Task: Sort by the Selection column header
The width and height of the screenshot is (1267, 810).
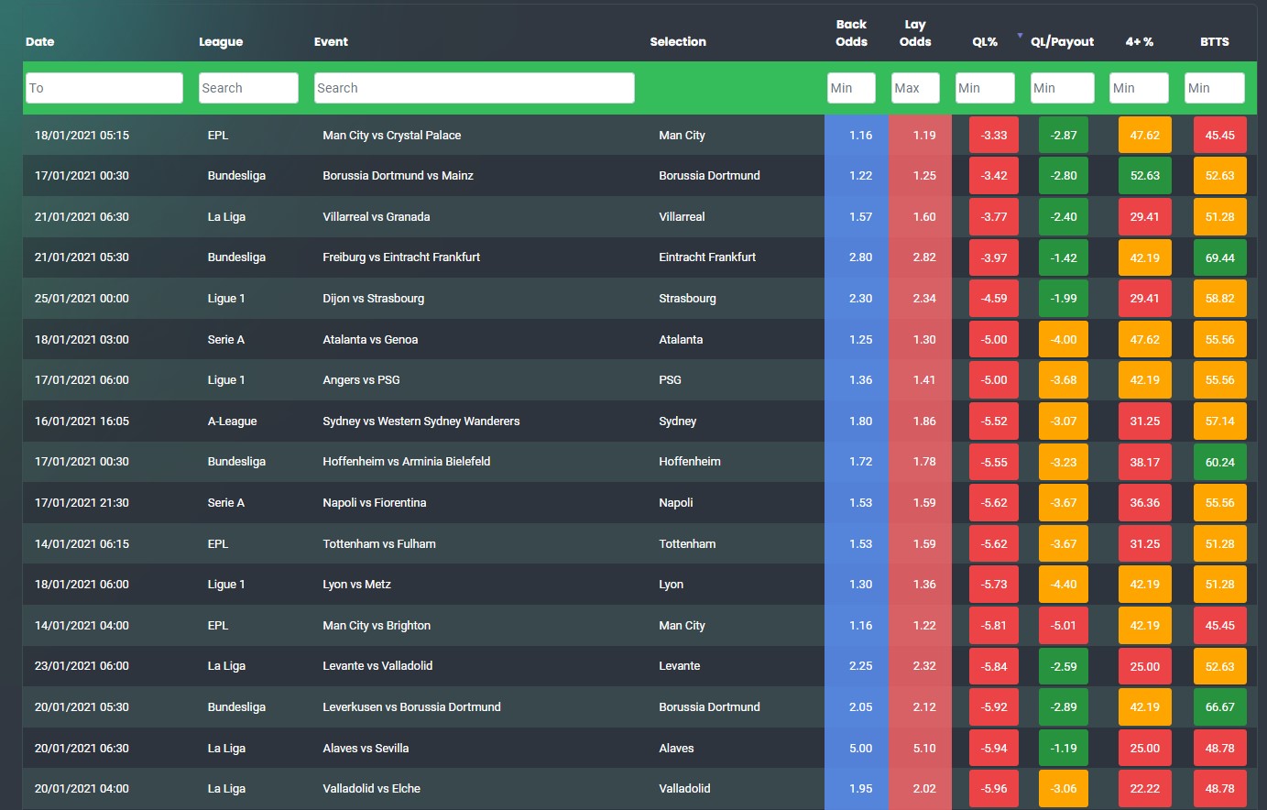Action: pyautogui.click(x=678, y=41)
